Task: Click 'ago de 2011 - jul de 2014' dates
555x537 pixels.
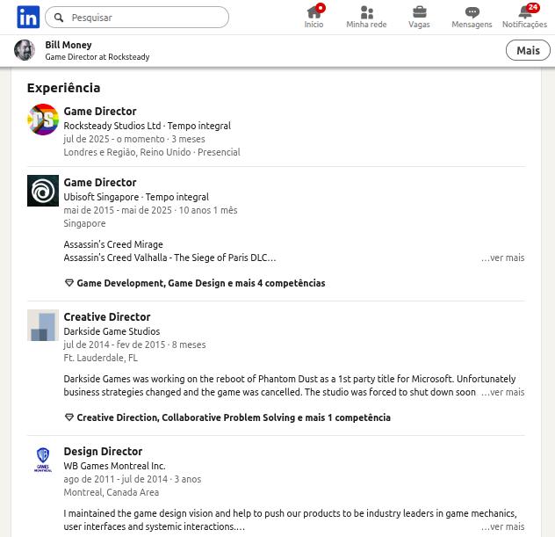Action: (x=115, y=479)
